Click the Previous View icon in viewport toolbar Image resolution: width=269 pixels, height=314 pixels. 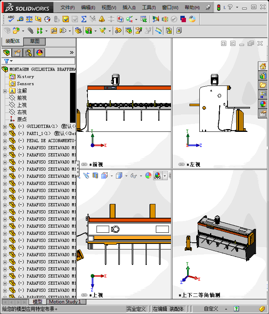pos(86,176)
